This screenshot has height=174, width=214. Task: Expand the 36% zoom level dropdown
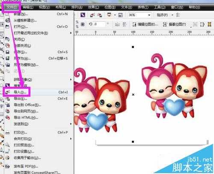[149, 15]
